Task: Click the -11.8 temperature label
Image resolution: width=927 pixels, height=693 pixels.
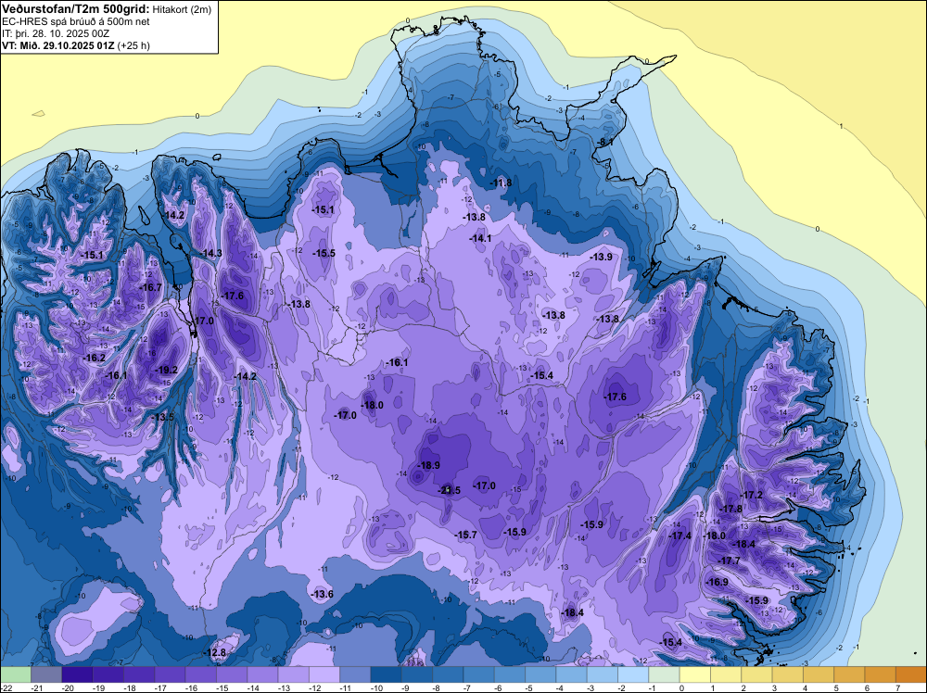Action: click(501, 183)
